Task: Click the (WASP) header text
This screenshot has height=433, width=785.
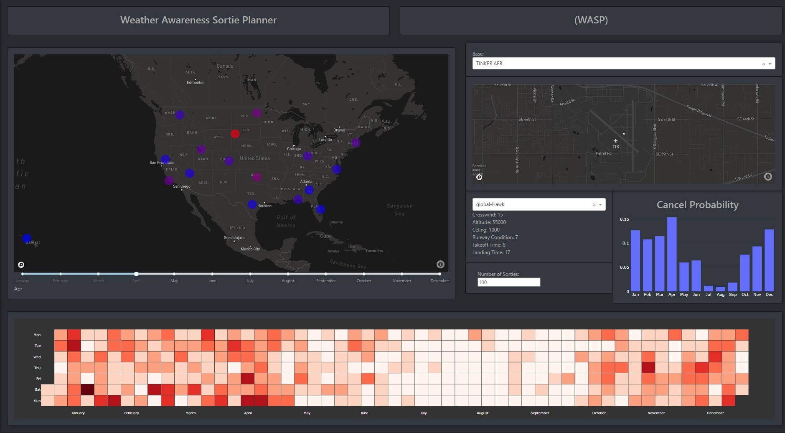Action: (x=591, y=20)
